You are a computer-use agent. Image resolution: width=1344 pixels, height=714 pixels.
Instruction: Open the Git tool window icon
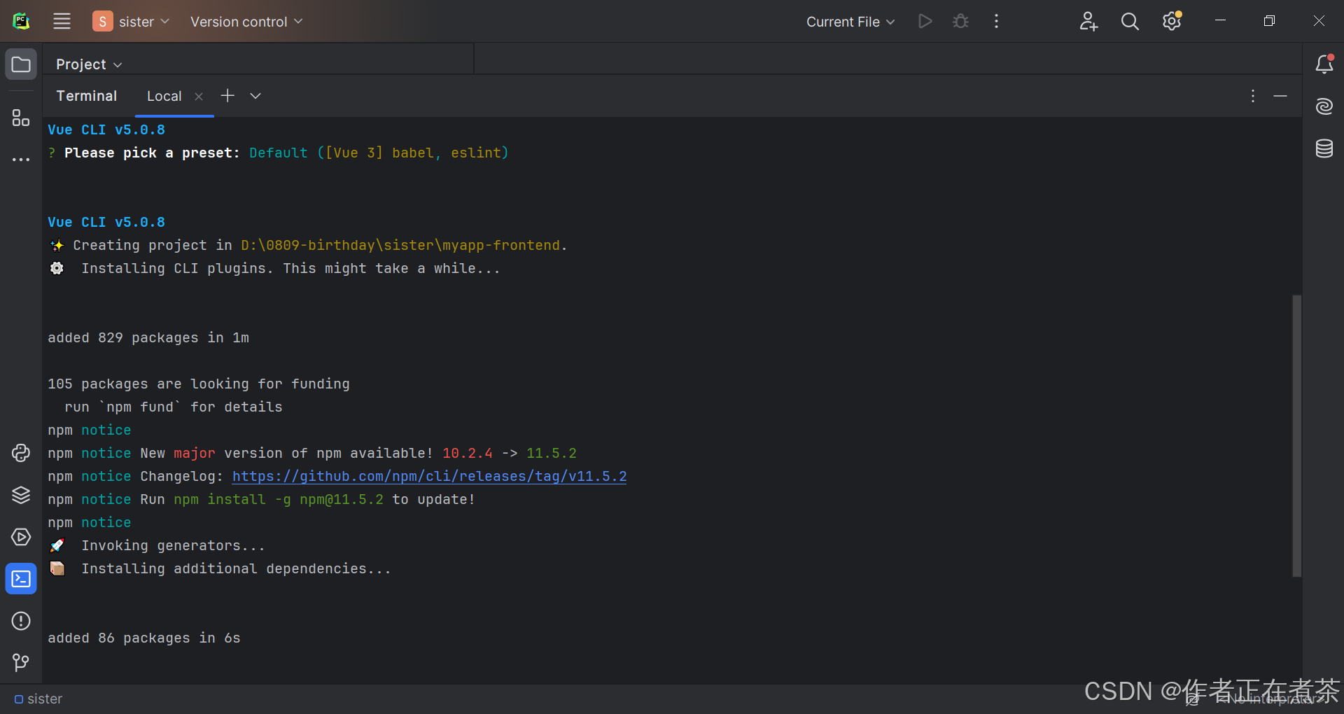[x=21, y=662]
